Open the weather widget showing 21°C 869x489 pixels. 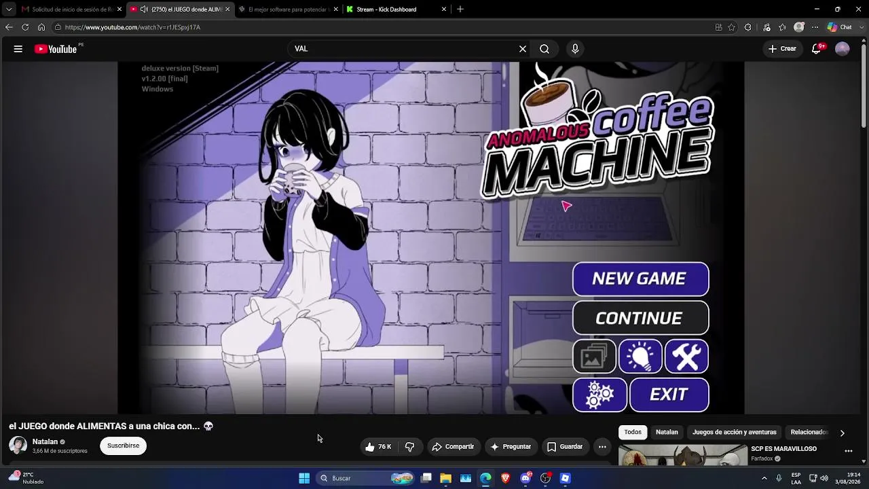coord(27,478)
